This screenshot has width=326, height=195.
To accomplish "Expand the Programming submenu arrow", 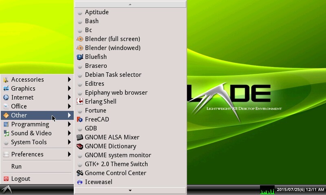I will (x=69, y=124).
